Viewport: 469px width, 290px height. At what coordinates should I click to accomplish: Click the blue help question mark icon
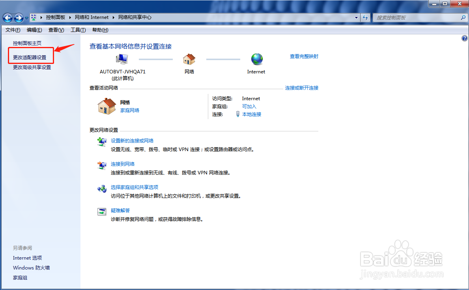[464, 38]
